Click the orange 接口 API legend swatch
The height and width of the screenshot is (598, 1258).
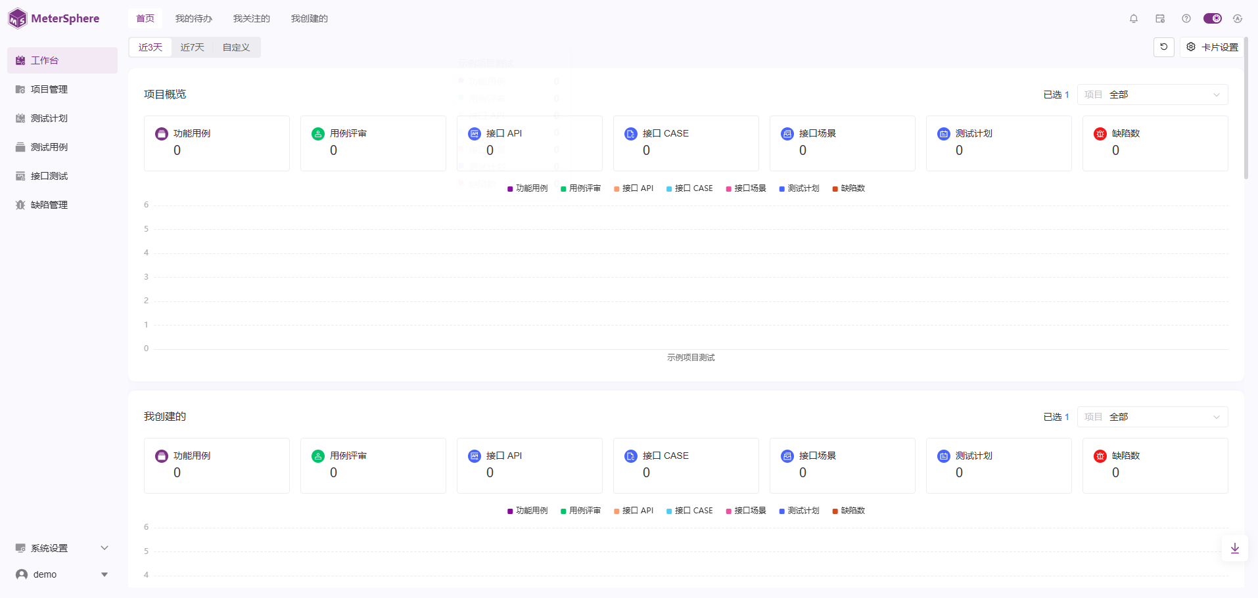[617, 189]
